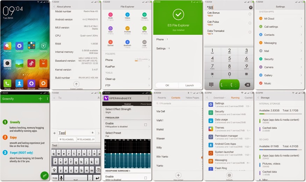This screenshot has width=306, height=182.
Task: Focus the Test message text field
Action: [77, 133]
